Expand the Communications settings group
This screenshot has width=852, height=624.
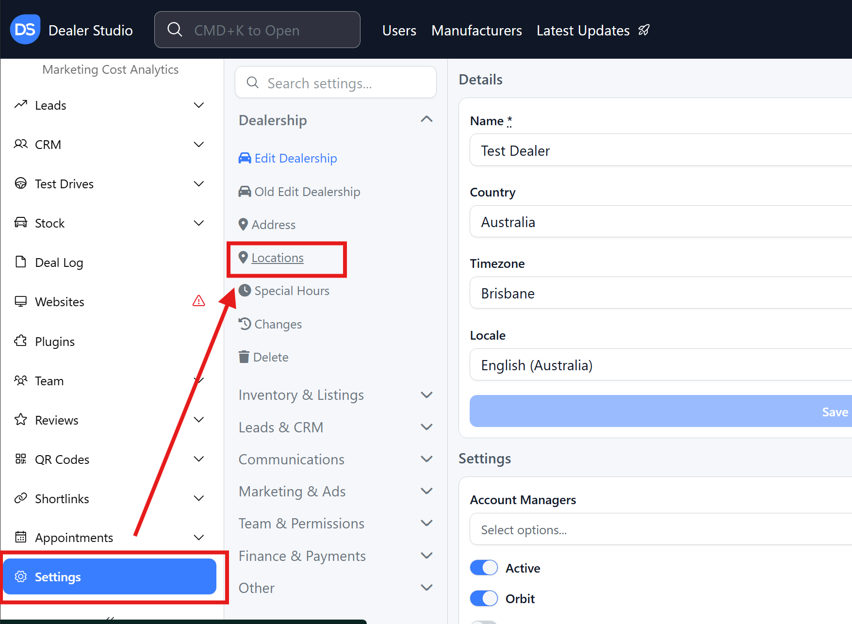pyautogui.click(x=427, y=459)
